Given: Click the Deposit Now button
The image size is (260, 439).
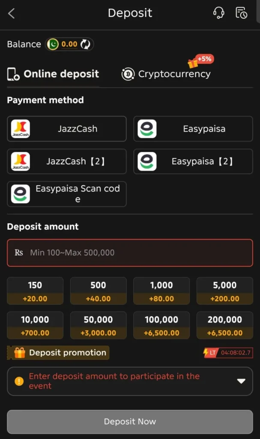Looking at the screenshot, I should (130, 422).
